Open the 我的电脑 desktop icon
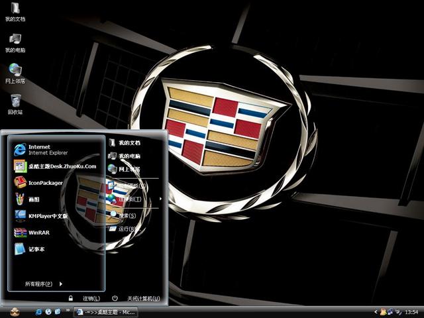 pos(15,42)
